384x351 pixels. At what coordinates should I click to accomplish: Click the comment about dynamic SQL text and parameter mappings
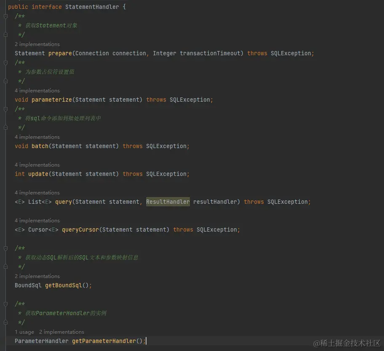[x=82, y=257]
